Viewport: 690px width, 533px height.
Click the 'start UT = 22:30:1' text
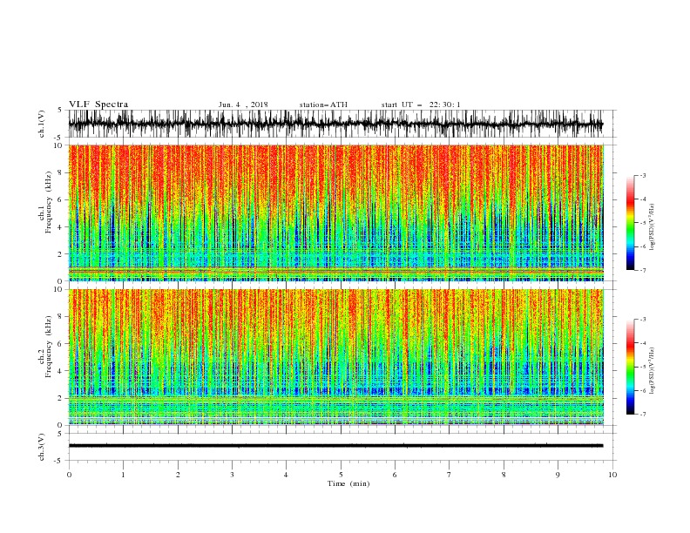coord(420,105)
